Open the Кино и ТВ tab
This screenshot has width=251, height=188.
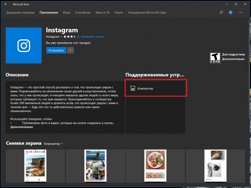click(103, 13)
